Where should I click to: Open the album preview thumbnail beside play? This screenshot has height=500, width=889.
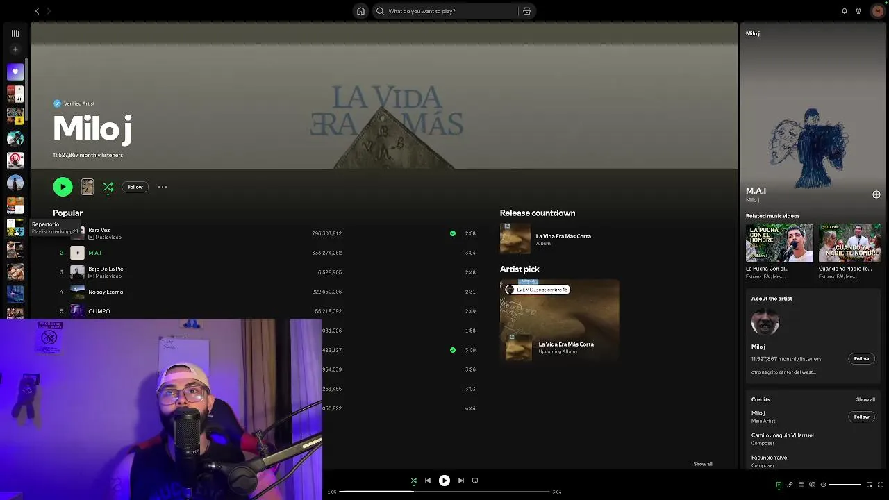(x=88, y=187)
